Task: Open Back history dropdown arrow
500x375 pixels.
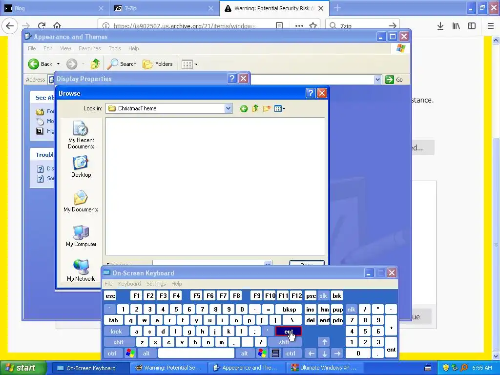Action: [58, 64]
